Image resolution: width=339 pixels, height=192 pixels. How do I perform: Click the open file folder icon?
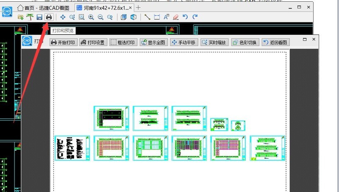[21, 17]
